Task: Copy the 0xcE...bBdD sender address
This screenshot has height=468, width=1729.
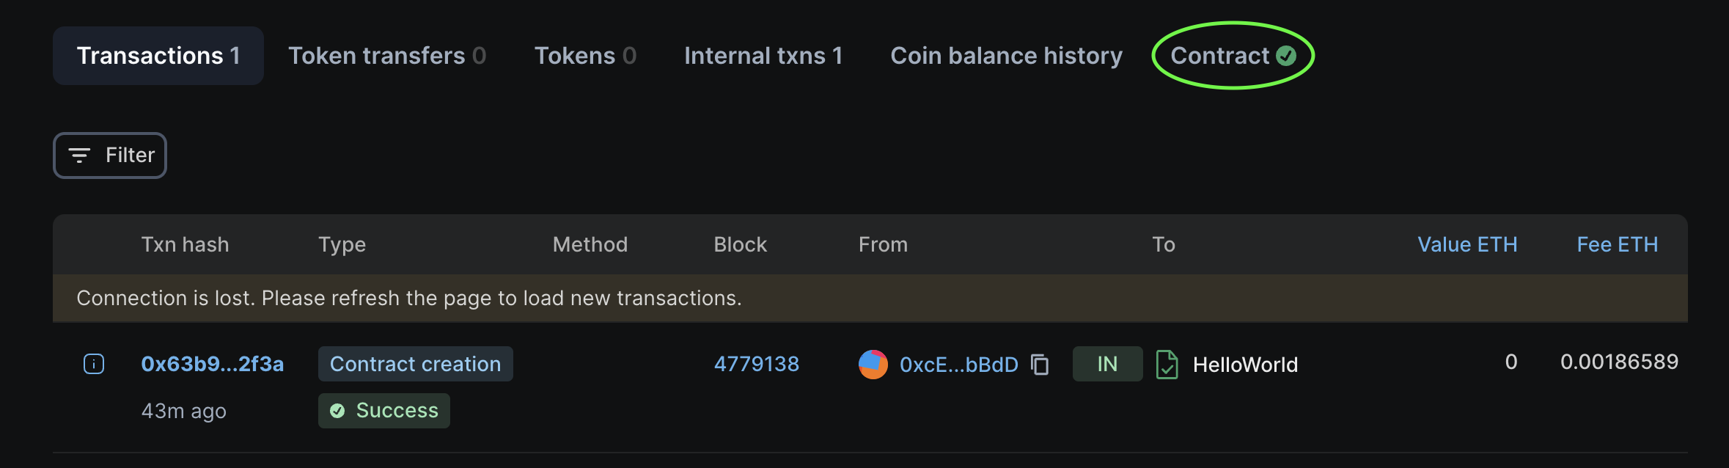Action: pos(1040,365)
